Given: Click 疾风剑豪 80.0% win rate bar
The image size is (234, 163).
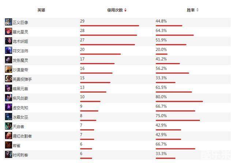Looking at the screenshot, I should pos(179,101).
